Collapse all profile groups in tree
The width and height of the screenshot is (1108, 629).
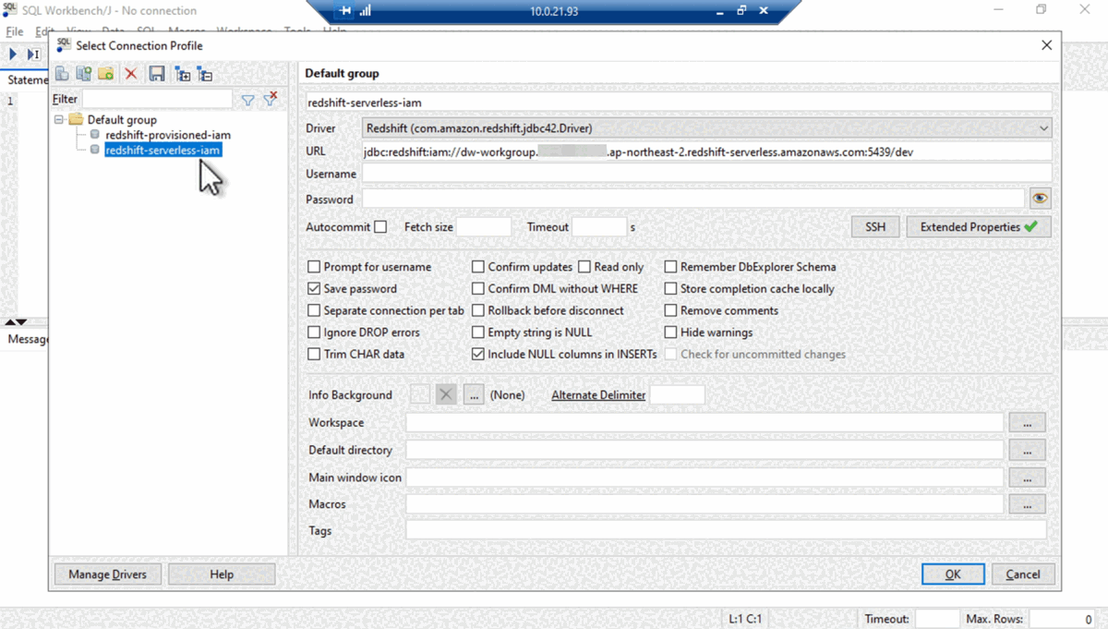tap(204, 74)
